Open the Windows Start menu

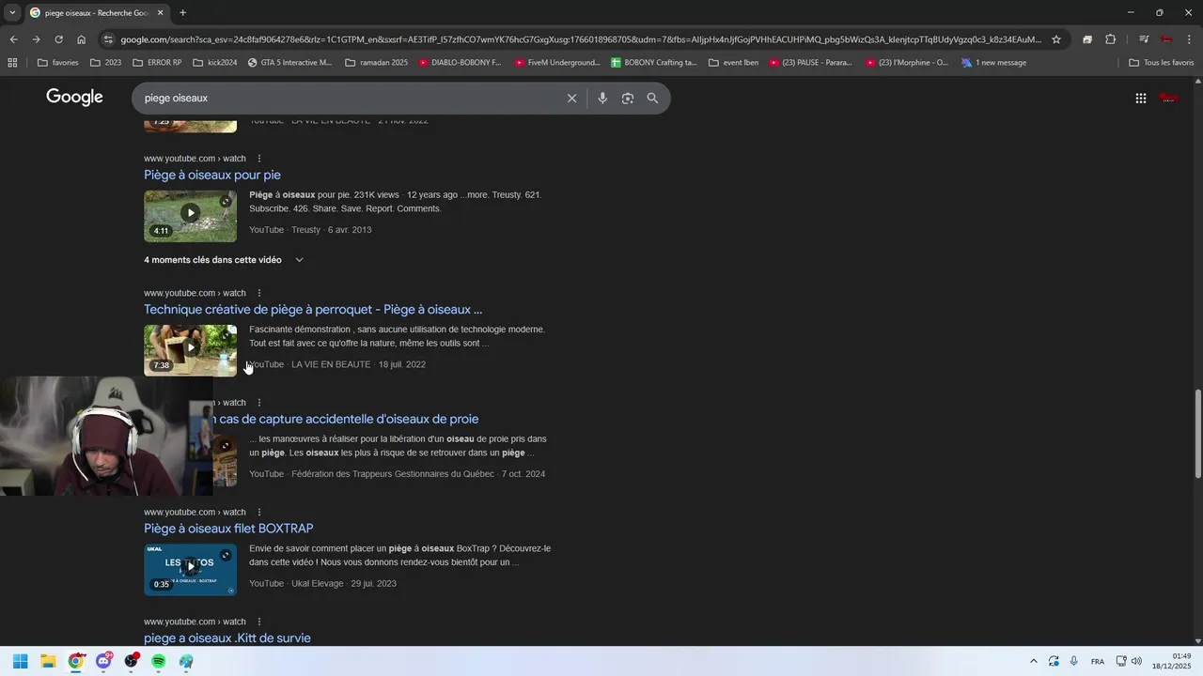tap(21, 661)
